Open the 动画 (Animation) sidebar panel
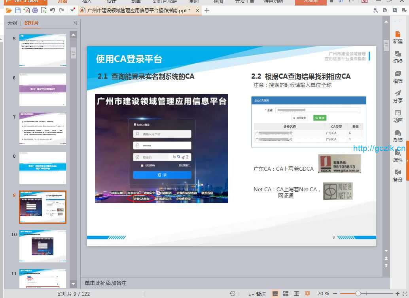This screenshot has width=409, height=298. point(398,117)
